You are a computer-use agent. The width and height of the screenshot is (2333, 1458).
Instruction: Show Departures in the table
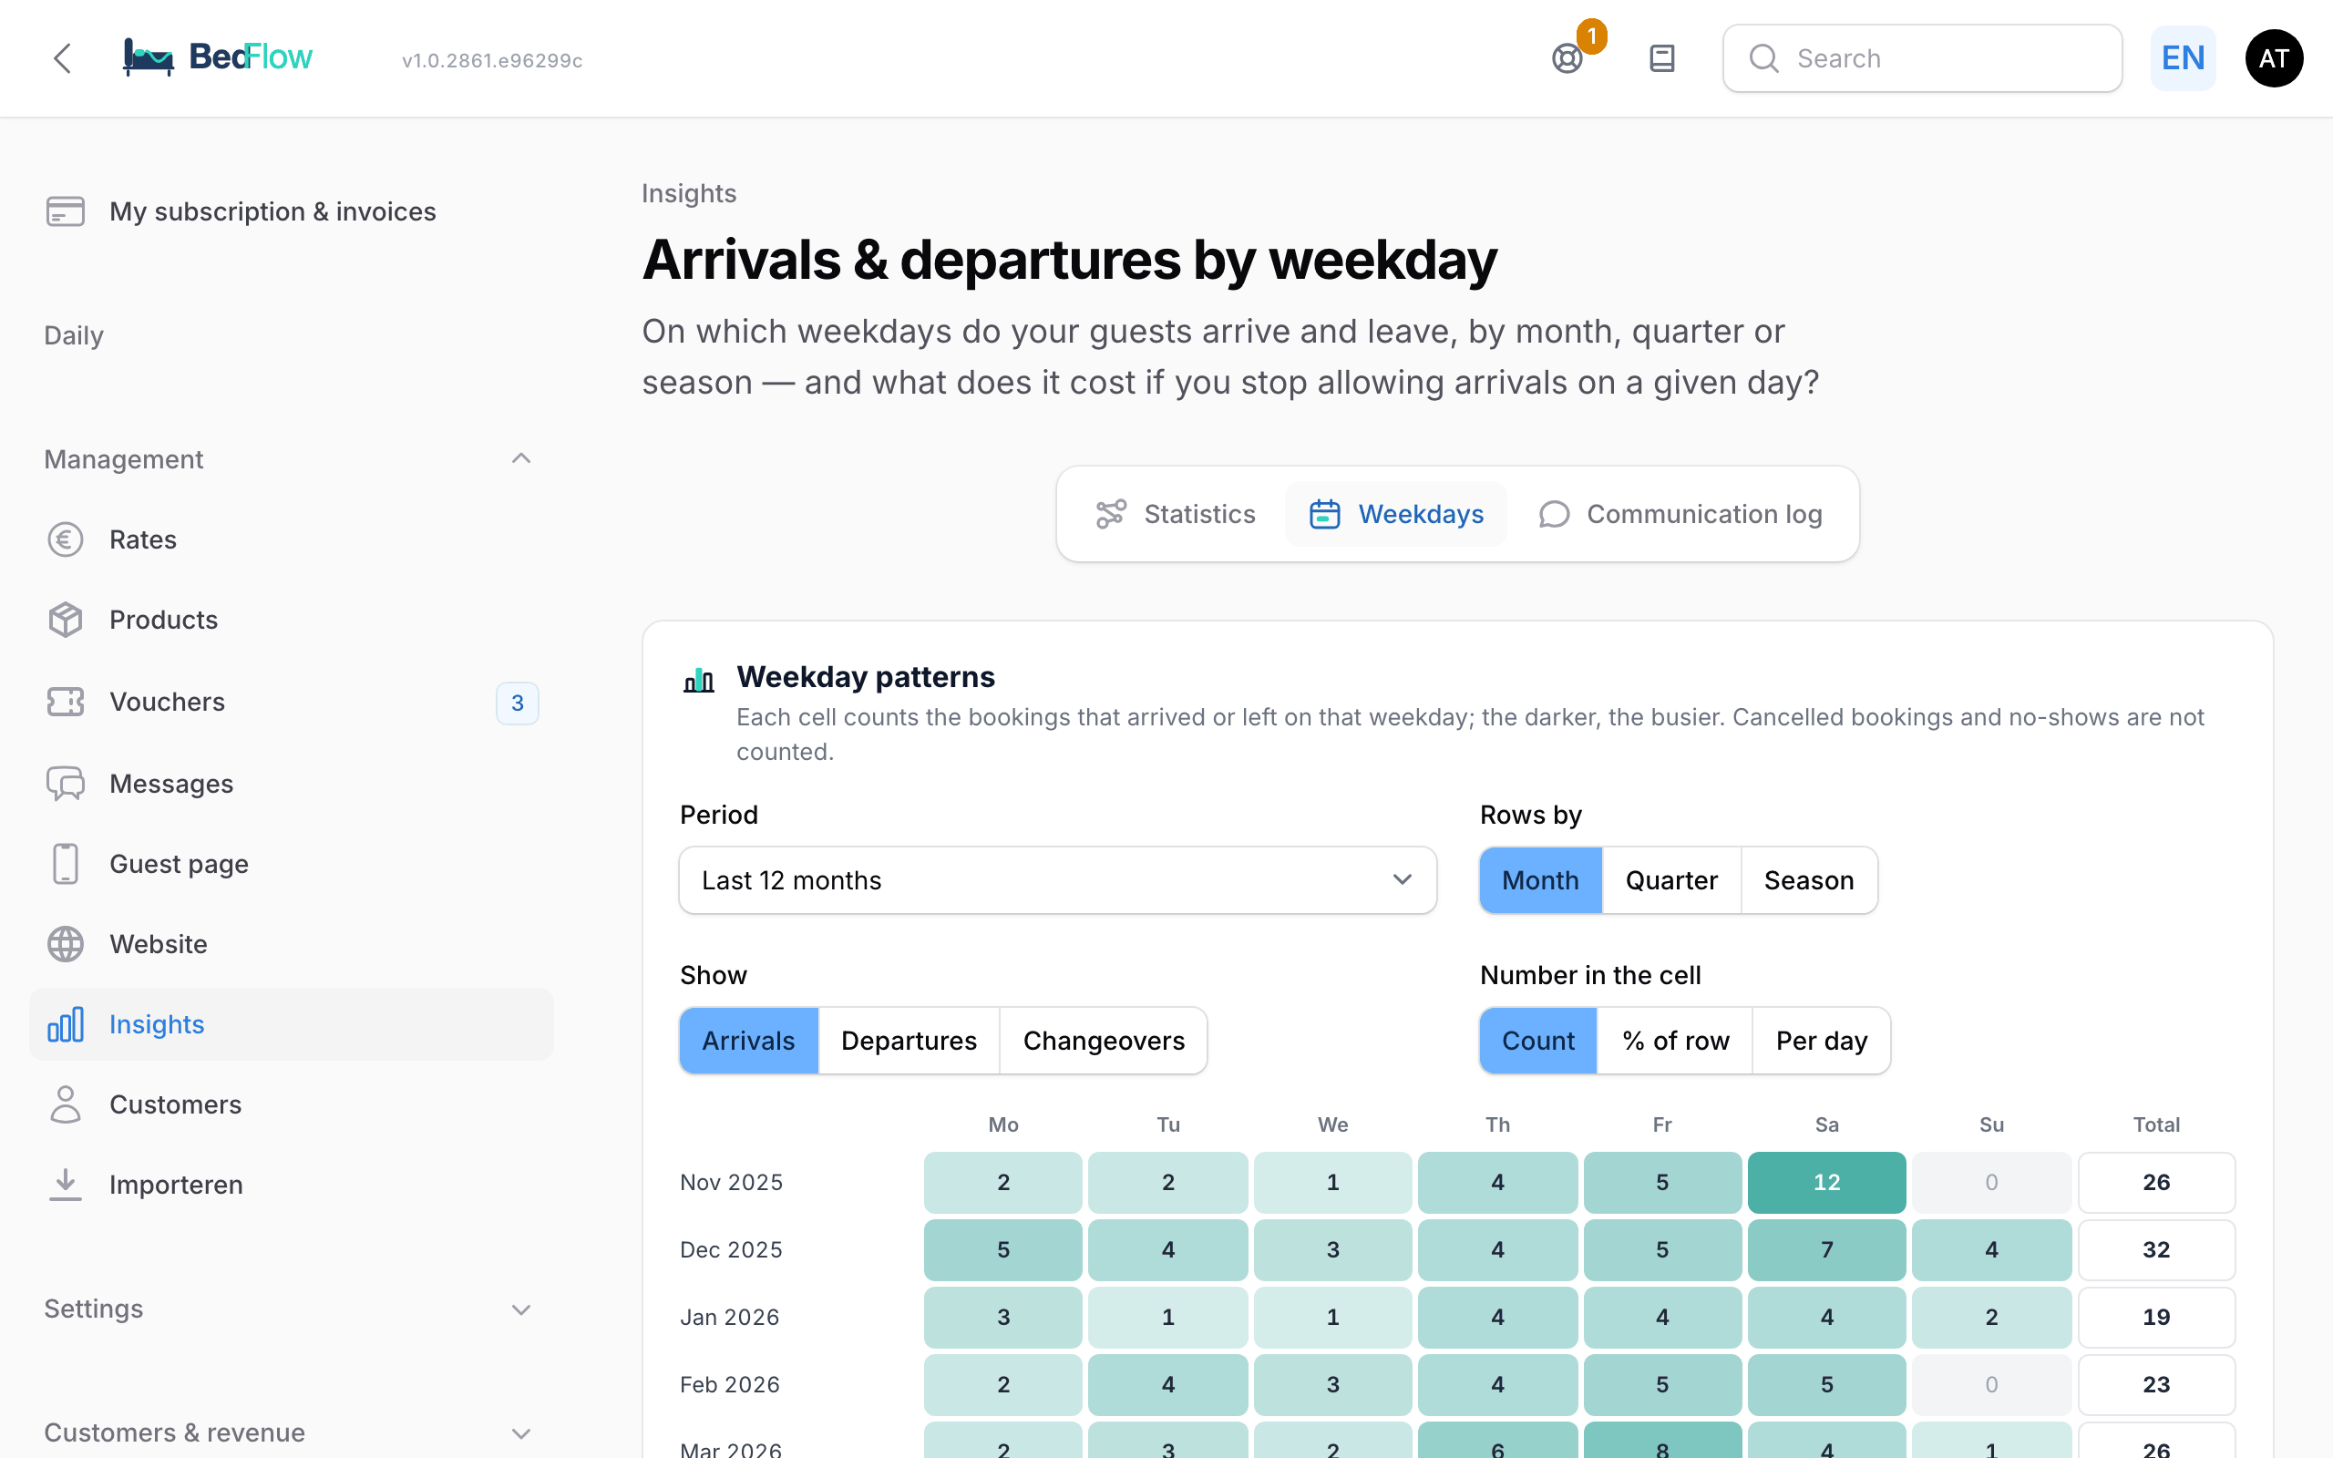point(910,1041)
